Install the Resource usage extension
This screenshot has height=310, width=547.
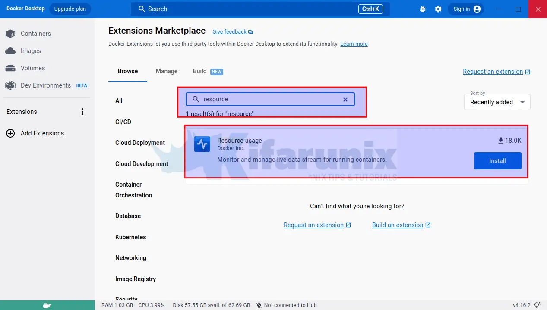pos(497,161)
